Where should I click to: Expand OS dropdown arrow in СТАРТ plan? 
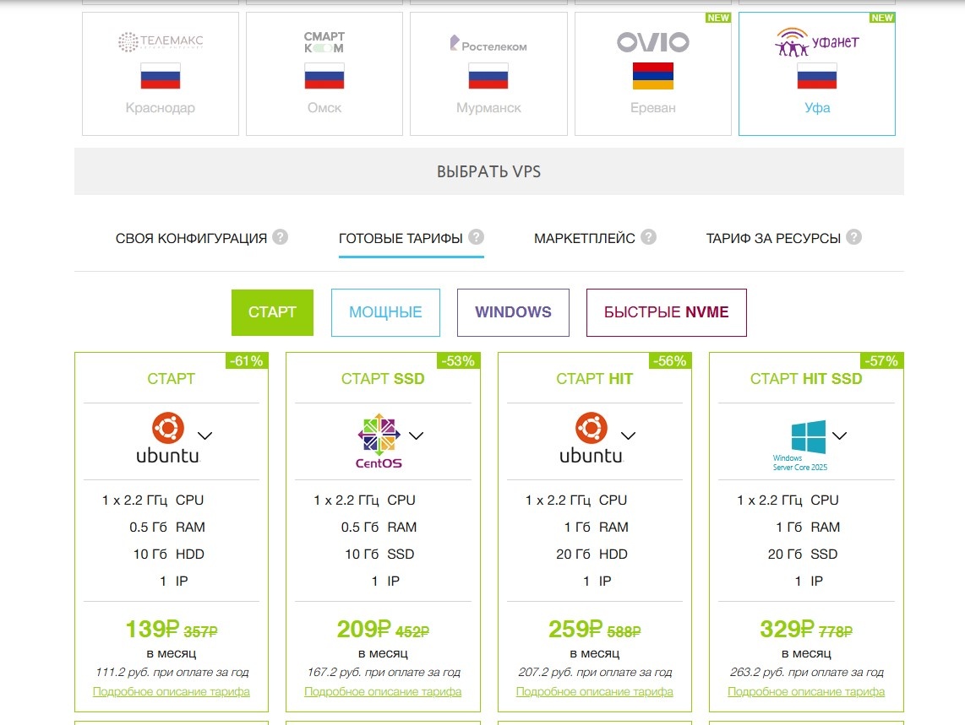point(204,436)
